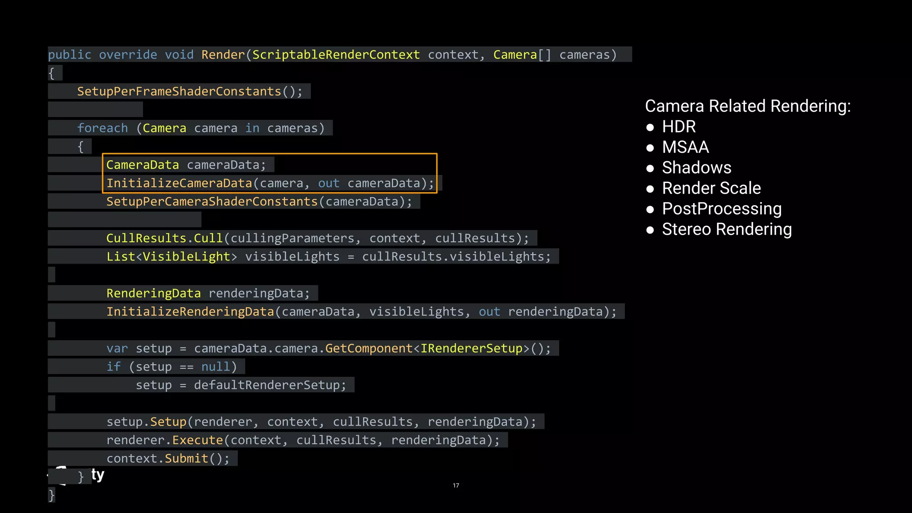
Task: Click the CullResults.Cull call line
Action: [x=318, y=238]
